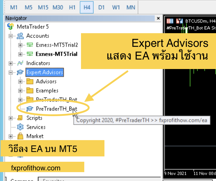This screenshot has height=181, width=216.
Task: Click the 9 Nov 2021 date label
Action: 175,173
